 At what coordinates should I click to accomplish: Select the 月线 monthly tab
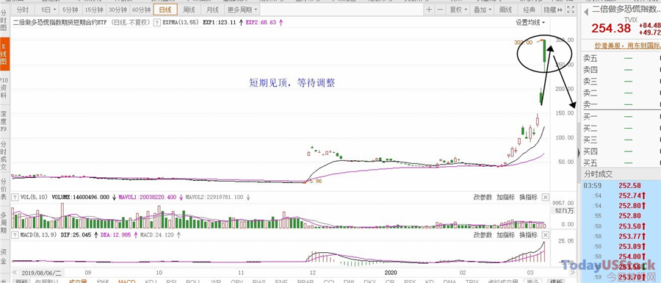point(212,10)
